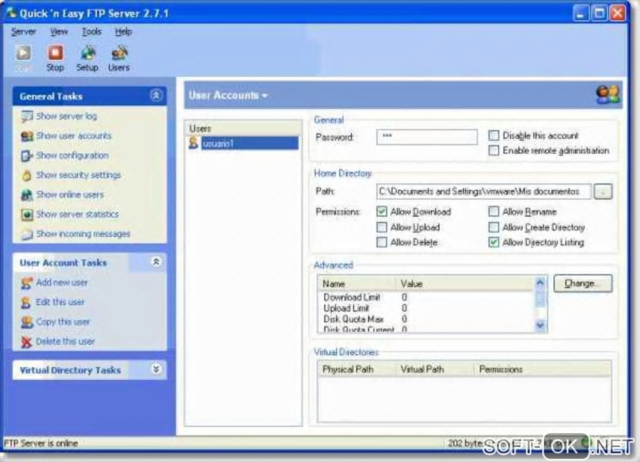Open the Users toolbar icon
The height and width of the screenshot is (462, 640).
[119, 53]
